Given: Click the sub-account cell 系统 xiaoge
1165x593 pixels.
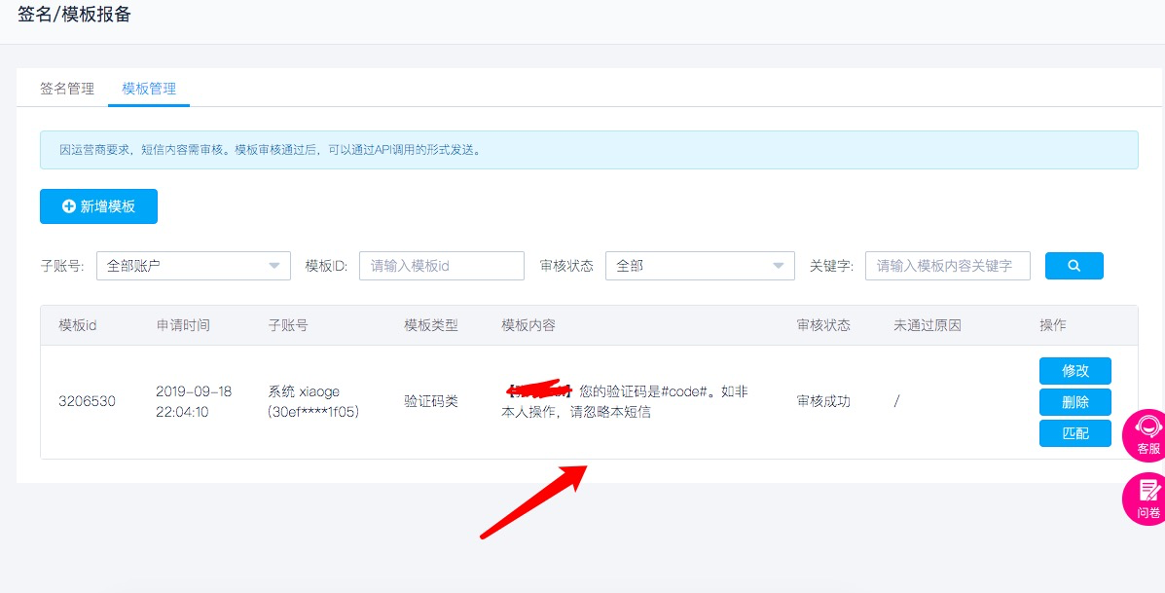Looking at the screenshot, I should click(x=312, y=401).
